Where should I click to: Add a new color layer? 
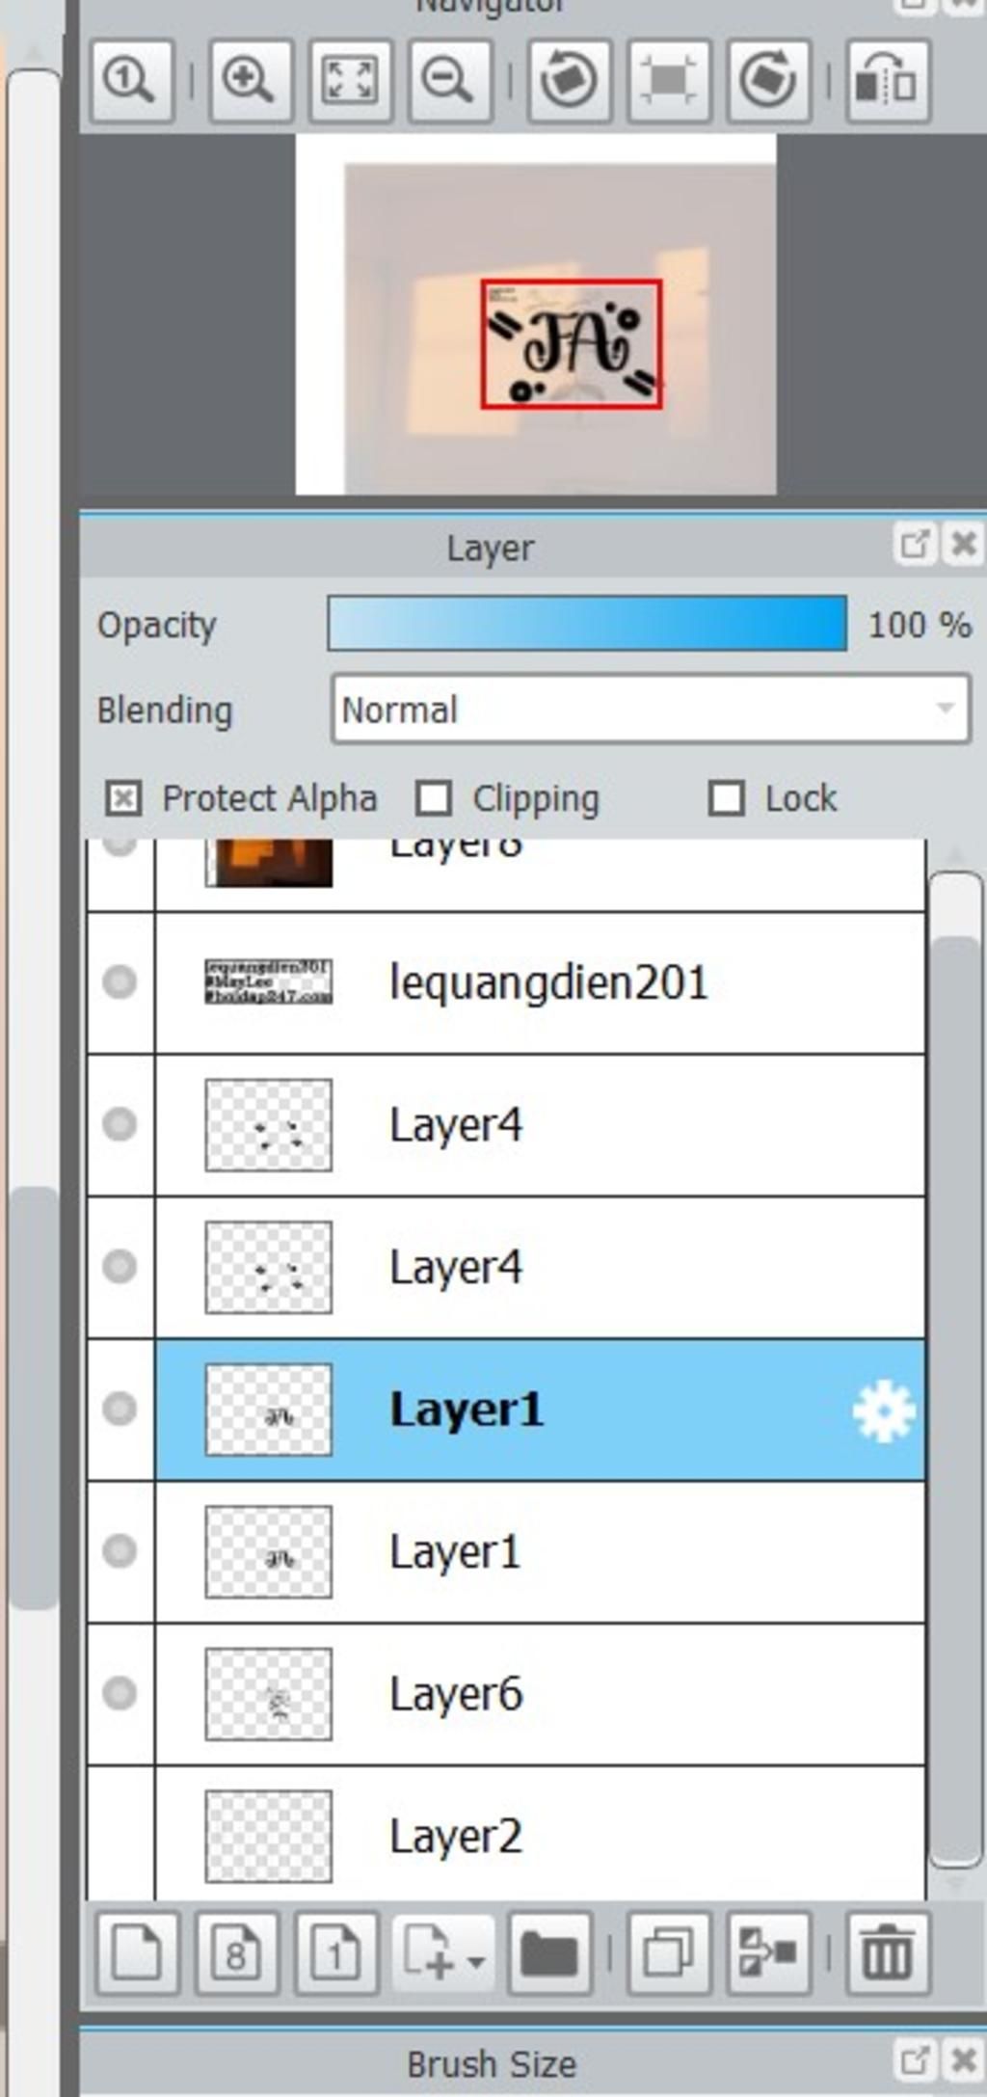coord(137,1953)
